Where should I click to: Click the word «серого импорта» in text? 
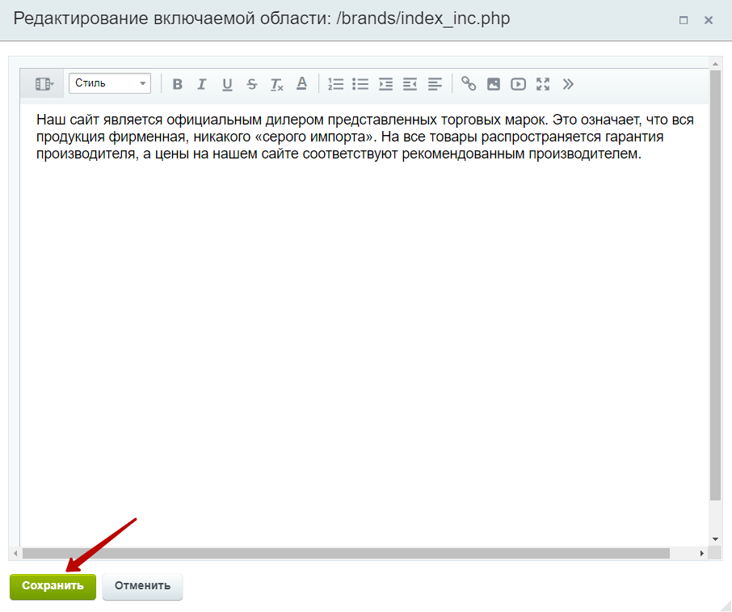(x=316, y=137)
